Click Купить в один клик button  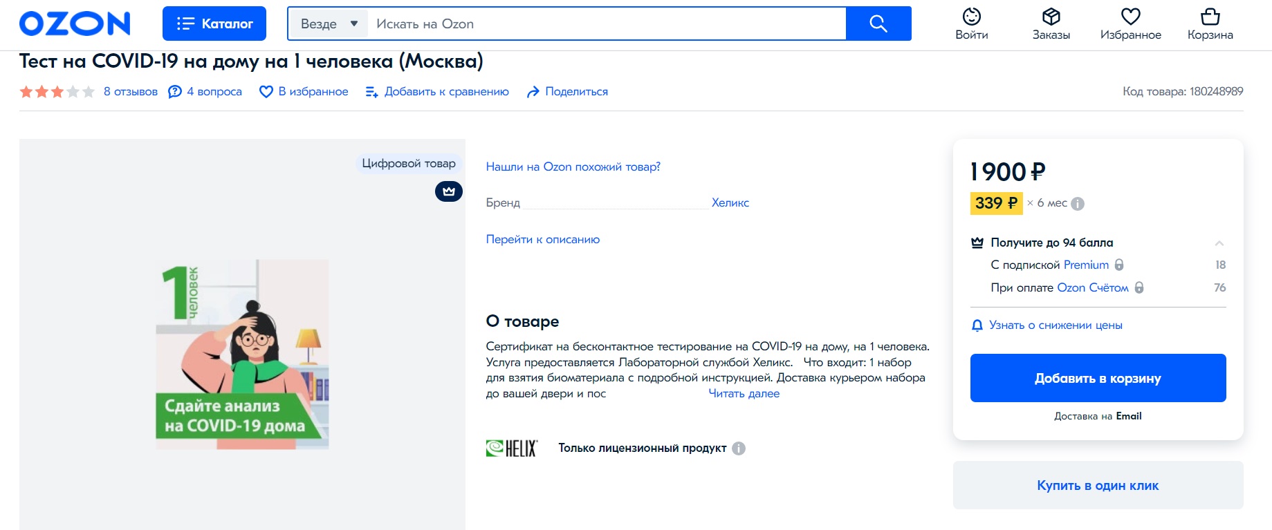[1098, 485]
